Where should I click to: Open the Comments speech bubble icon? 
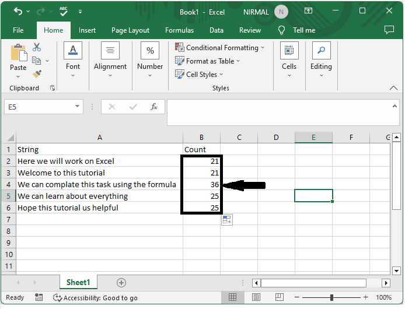pyautogui.click(x=389, y=30)
